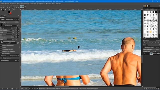Open the units dropdown in status bar
This screenshot has width=160, height=90.
pos(31,88)
